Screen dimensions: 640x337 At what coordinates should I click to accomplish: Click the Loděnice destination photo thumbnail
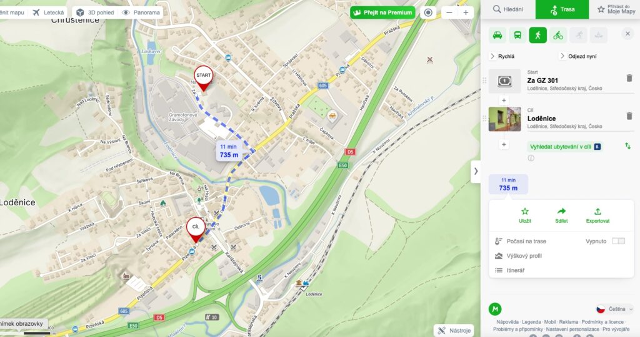pos(504,119)
